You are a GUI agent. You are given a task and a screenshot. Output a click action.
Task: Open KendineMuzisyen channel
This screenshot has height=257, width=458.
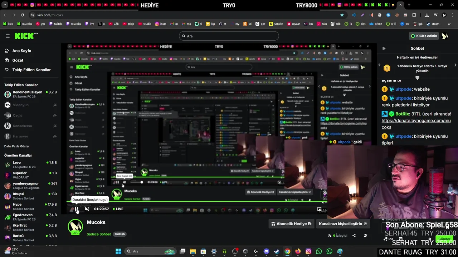(30, 94)
